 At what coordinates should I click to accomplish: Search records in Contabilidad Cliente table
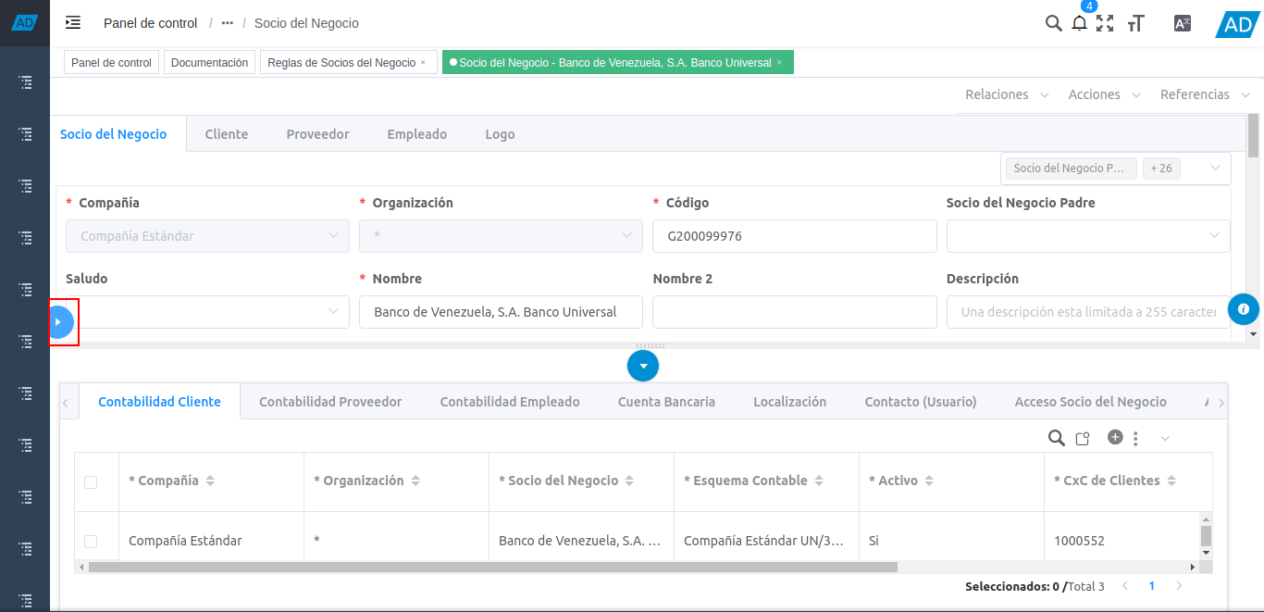pos(1056,438)
